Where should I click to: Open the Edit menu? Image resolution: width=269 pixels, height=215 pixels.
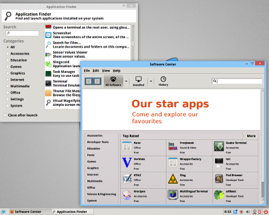coord(96,71)
